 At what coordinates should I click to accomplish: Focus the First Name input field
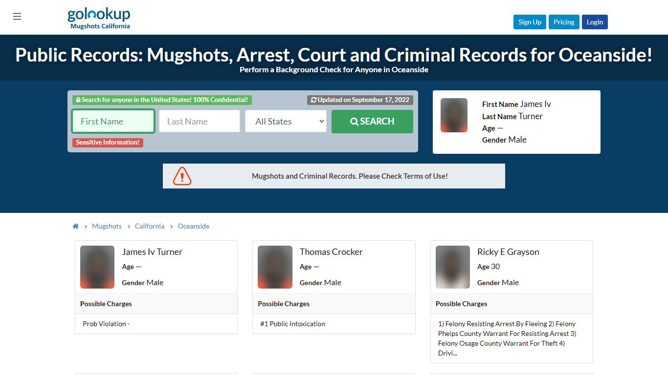click(113, 121)
